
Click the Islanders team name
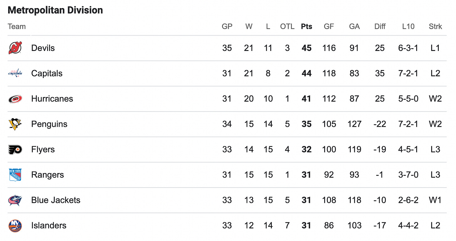point(49,225)
